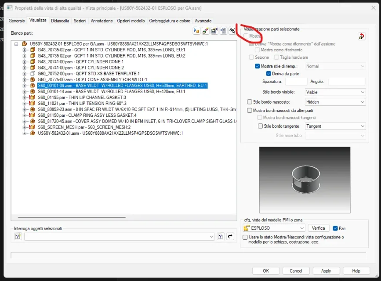Enable Mostra bordi nascosti da altre parti
Image resolution: width=381 pixels, height=281 pixels.
pyautogui.click(x=250, y=111)
